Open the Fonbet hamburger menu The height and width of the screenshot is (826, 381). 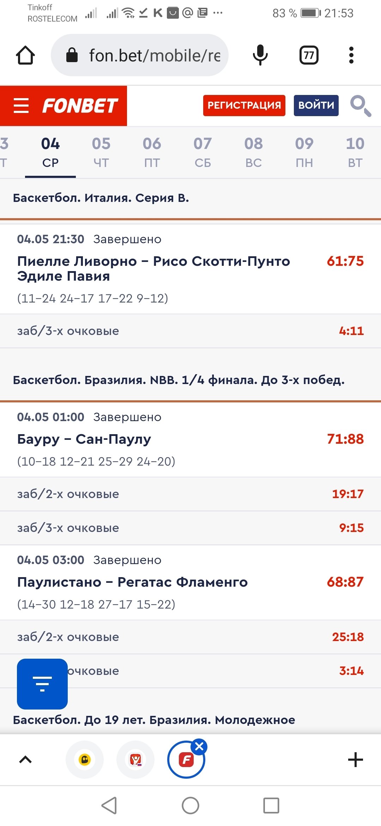[21, 106]
